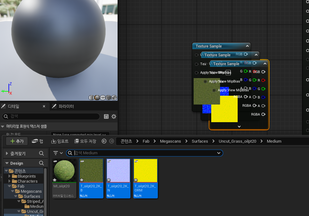
Task: Open search history dropdown in asset search
Action: tap(219, 153)
